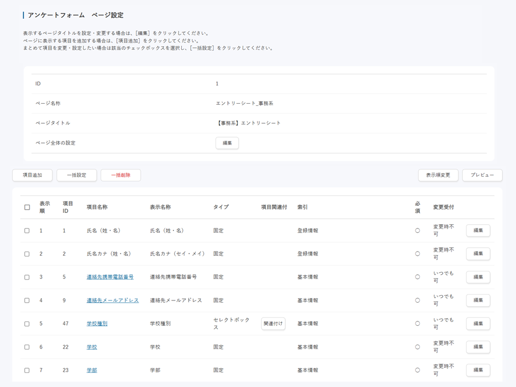Viewport: 516px width, 387px height.
Task: Open the 連絡先携帯電話番号 link
Action: (110, 277)
